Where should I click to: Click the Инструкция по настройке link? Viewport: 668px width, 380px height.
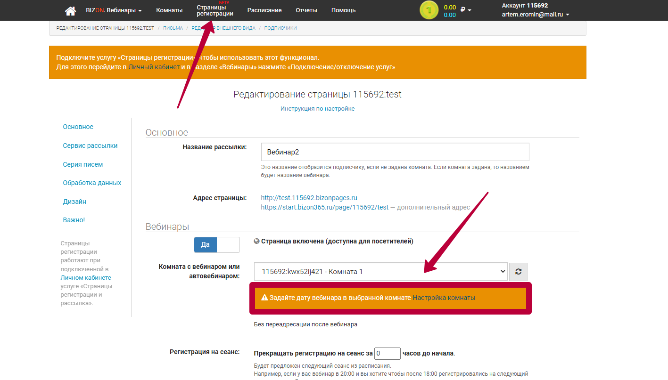(317, 109)
